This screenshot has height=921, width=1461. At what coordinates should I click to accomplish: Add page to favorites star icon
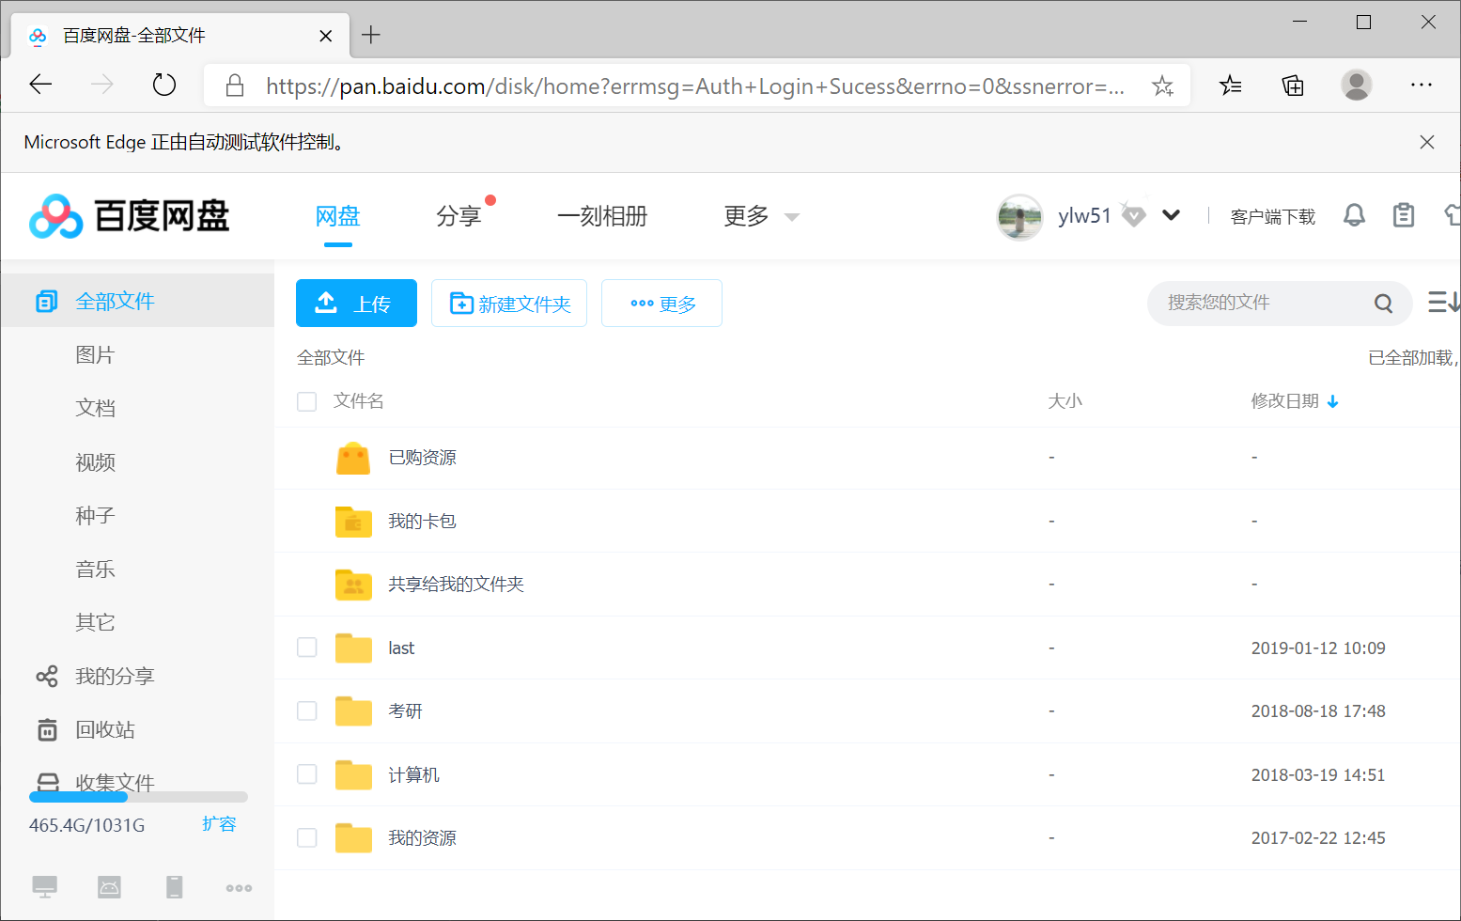click(1163, 86)
